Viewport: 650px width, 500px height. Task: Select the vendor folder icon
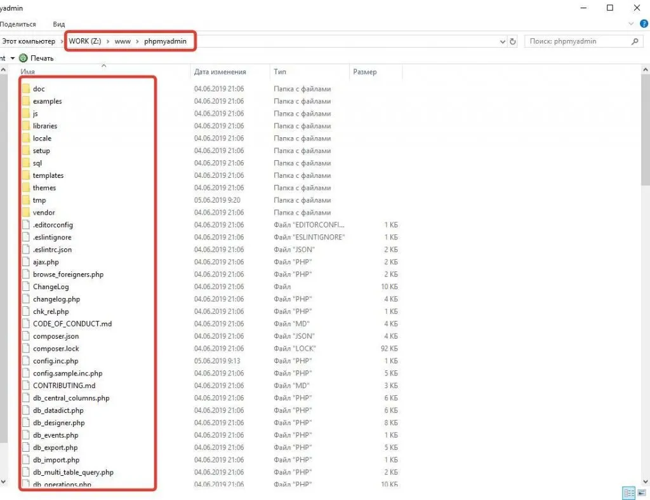pos(26,212)
